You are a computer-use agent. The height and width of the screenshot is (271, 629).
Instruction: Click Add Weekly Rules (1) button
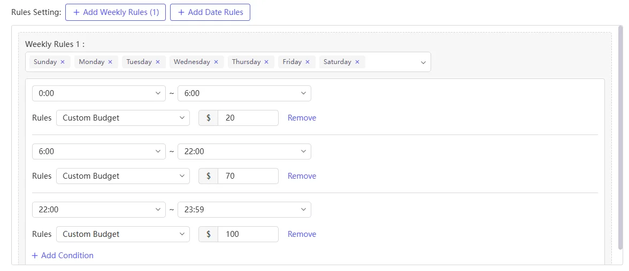[116, 12]
